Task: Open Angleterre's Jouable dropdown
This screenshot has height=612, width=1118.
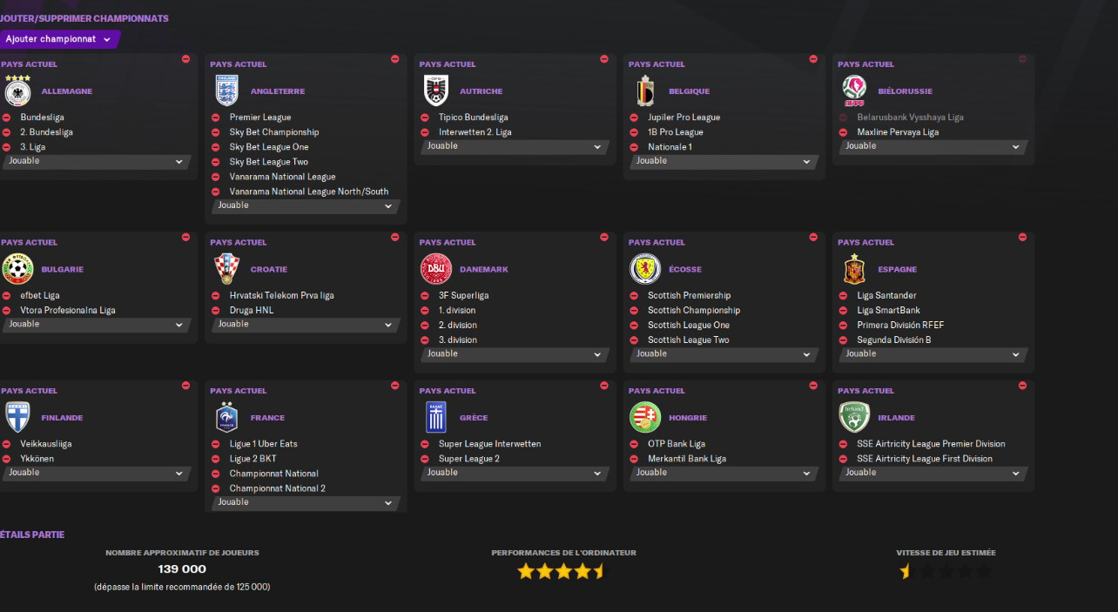Action: pos(306,205)
